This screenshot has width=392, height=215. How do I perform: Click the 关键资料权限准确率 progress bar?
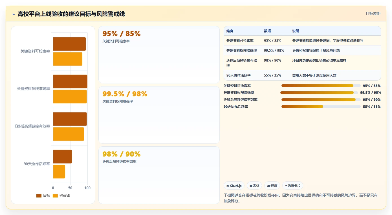point(319,93)
